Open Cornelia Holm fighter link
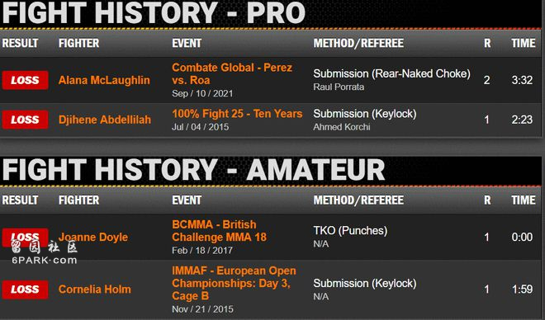545x320 pixels. (94, 289)
